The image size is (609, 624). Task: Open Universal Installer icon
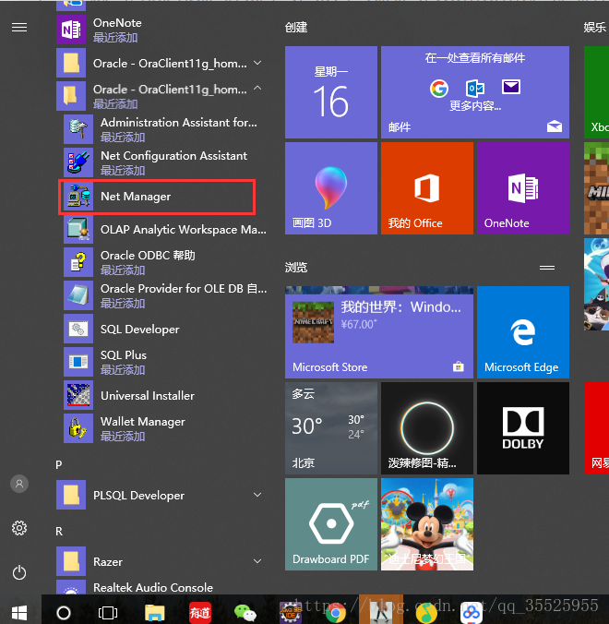pos(78,395)
